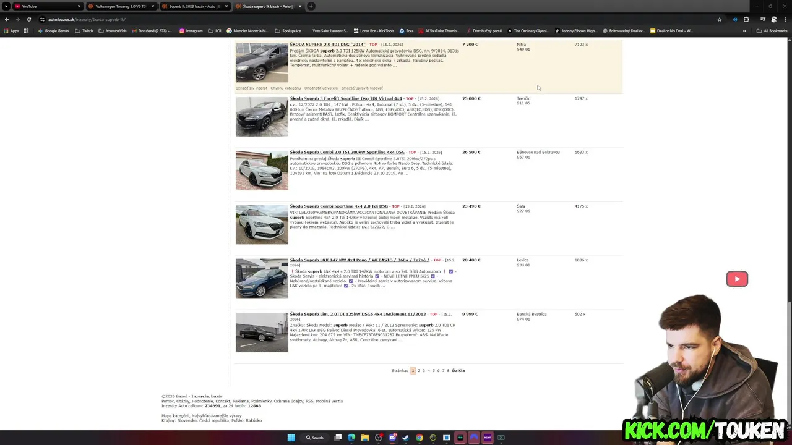Click the Ďalšia next-page link

pyautogui.click(x=458, y=371)
